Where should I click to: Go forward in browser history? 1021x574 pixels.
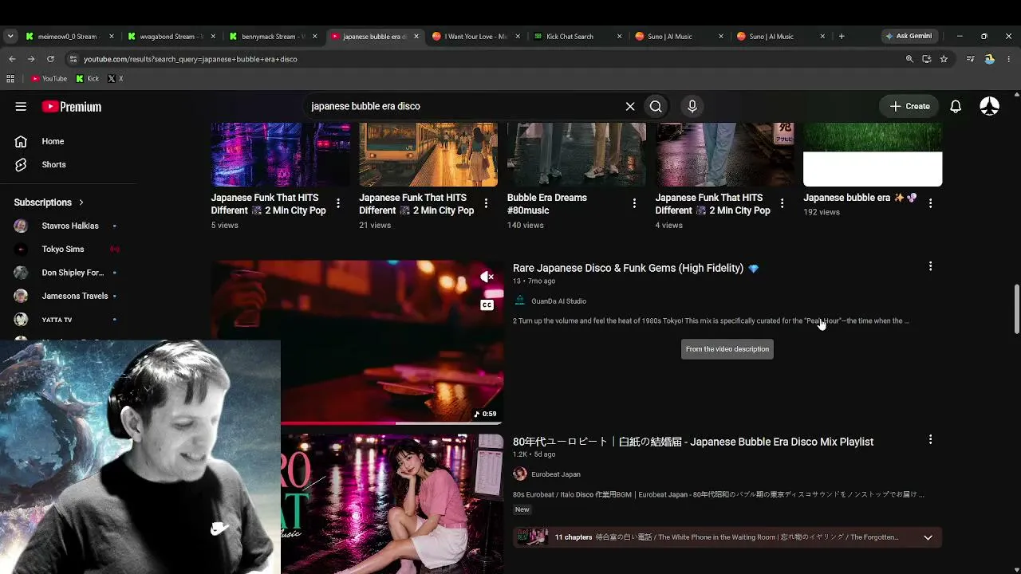coord(31,59)
